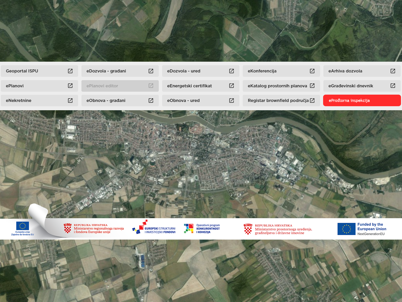402x302 pixels.
Task: Click external-link icon next to Geoportal ISPU
Action: (x=70, y=71)
